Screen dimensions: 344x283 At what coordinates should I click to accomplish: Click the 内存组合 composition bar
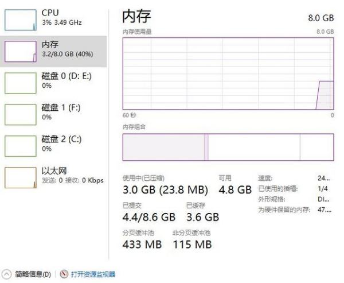pyautogui.click(x=228, y=147)
